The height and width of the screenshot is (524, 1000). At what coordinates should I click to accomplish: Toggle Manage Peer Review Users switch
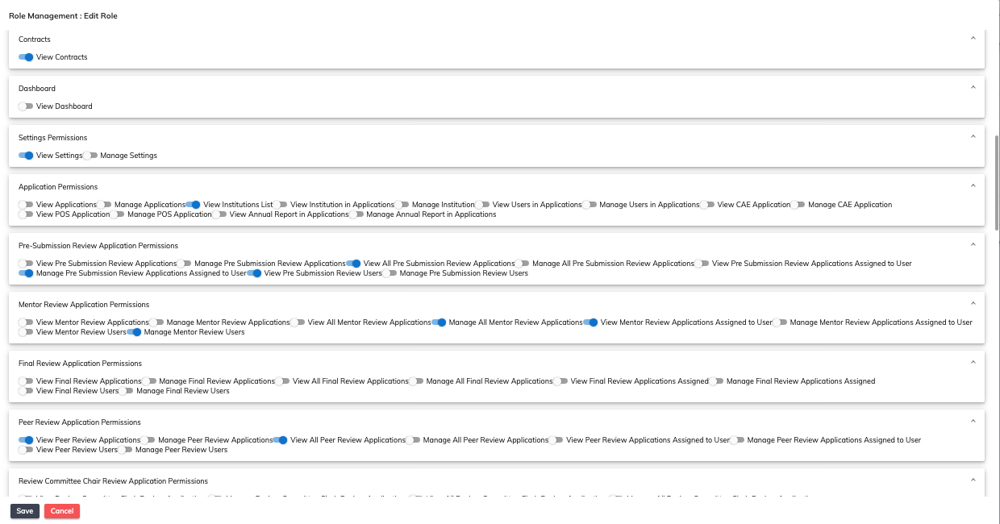tap(124, 450)
